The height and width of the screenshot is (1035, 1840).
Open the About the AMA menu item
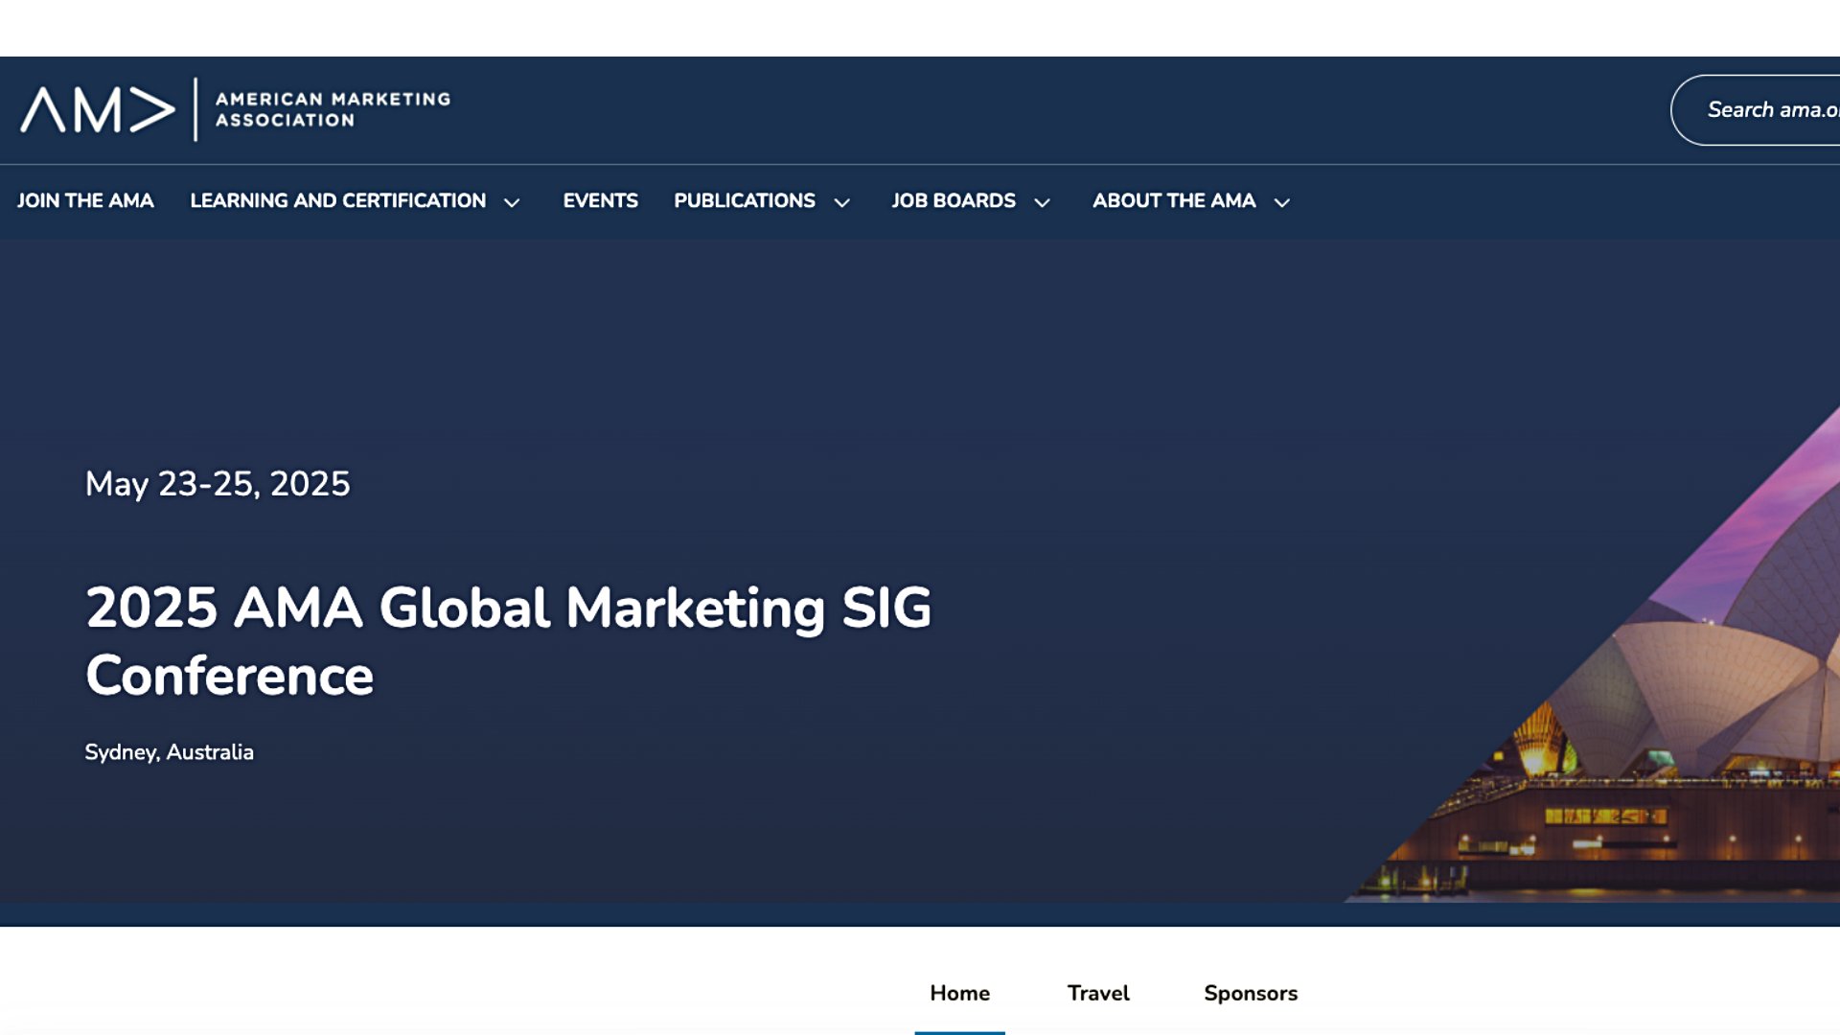(x=1174, y=201)
